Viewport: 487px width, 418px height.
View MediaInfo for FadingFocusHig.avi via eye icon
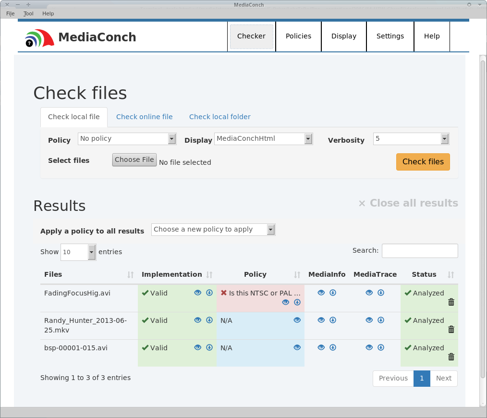pos(321,293)
